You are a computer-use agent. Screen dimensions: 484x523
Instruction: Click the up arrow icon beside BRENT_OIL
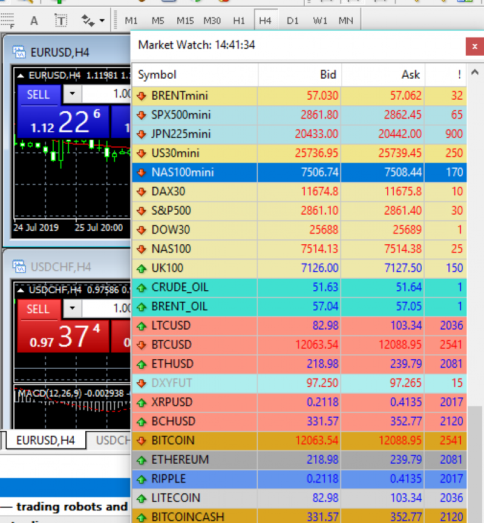pyautogui.click(x=142, y=307)
